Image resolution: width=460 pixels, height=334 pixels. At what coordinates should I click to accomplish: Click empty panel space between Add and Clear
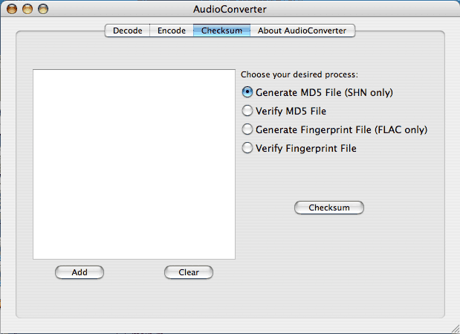tap(134, 272)
